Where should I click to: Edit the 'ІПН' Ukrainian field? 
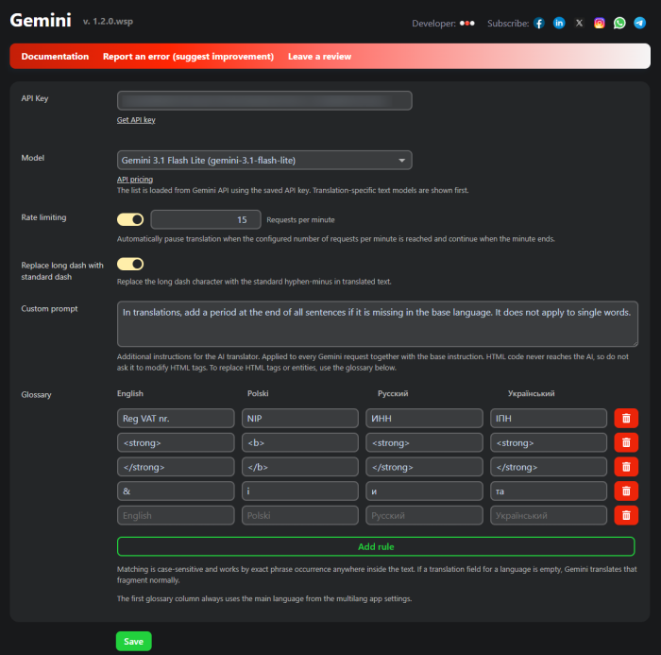pos(549,419)
